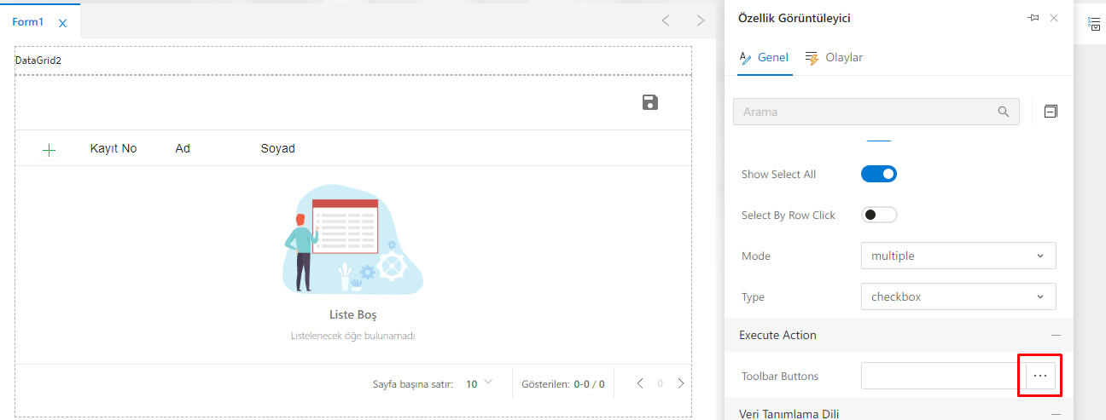This screenshot has height=420, width=1106.
Task: Click next page arrow in grid pager
Action: [681, 383]
